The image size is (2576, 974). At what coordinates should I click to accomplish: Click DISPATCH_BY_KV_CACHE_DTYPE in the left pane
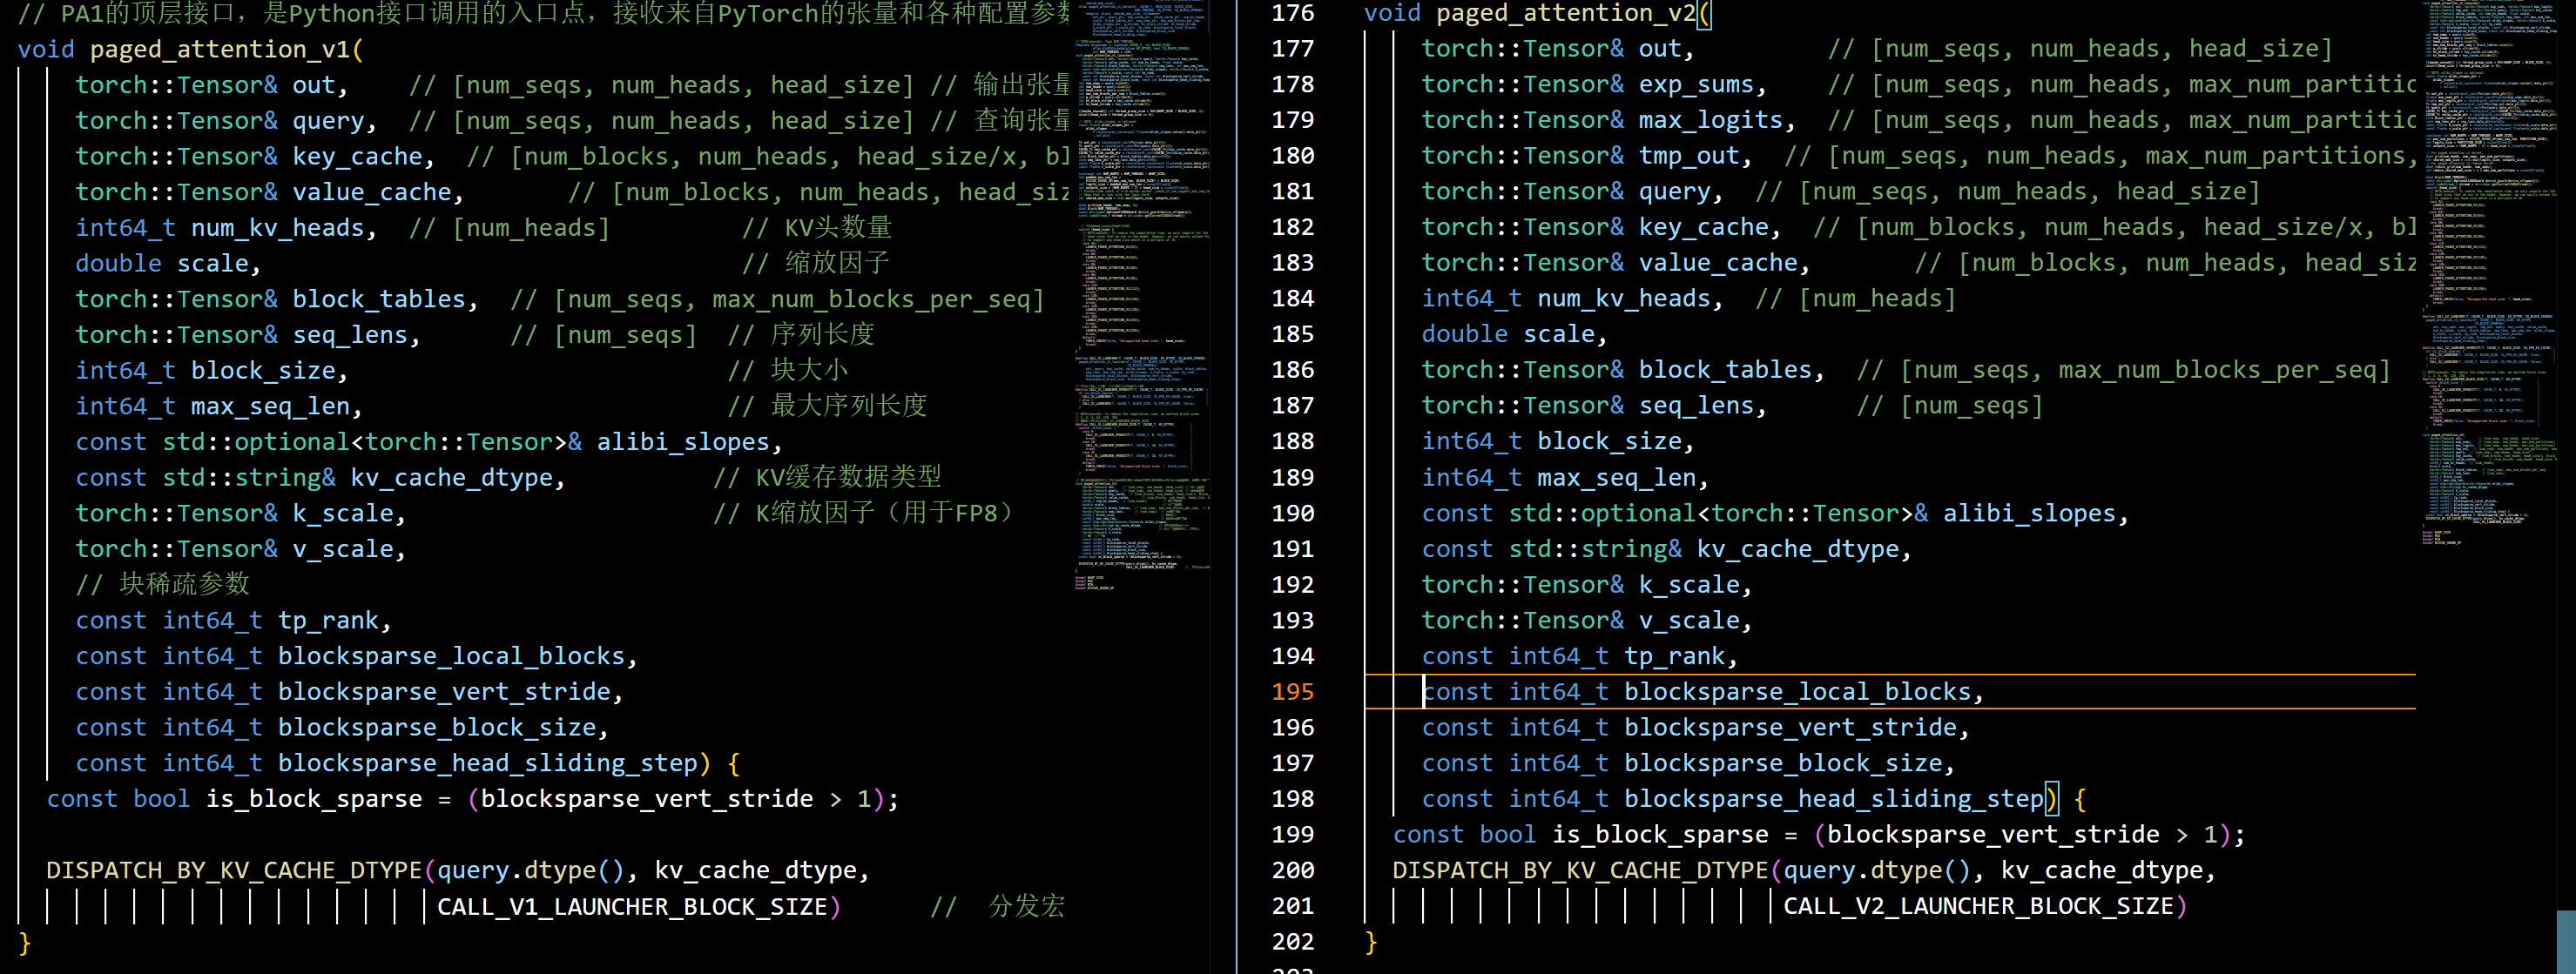pyautogui.click(x=234, y=871)
